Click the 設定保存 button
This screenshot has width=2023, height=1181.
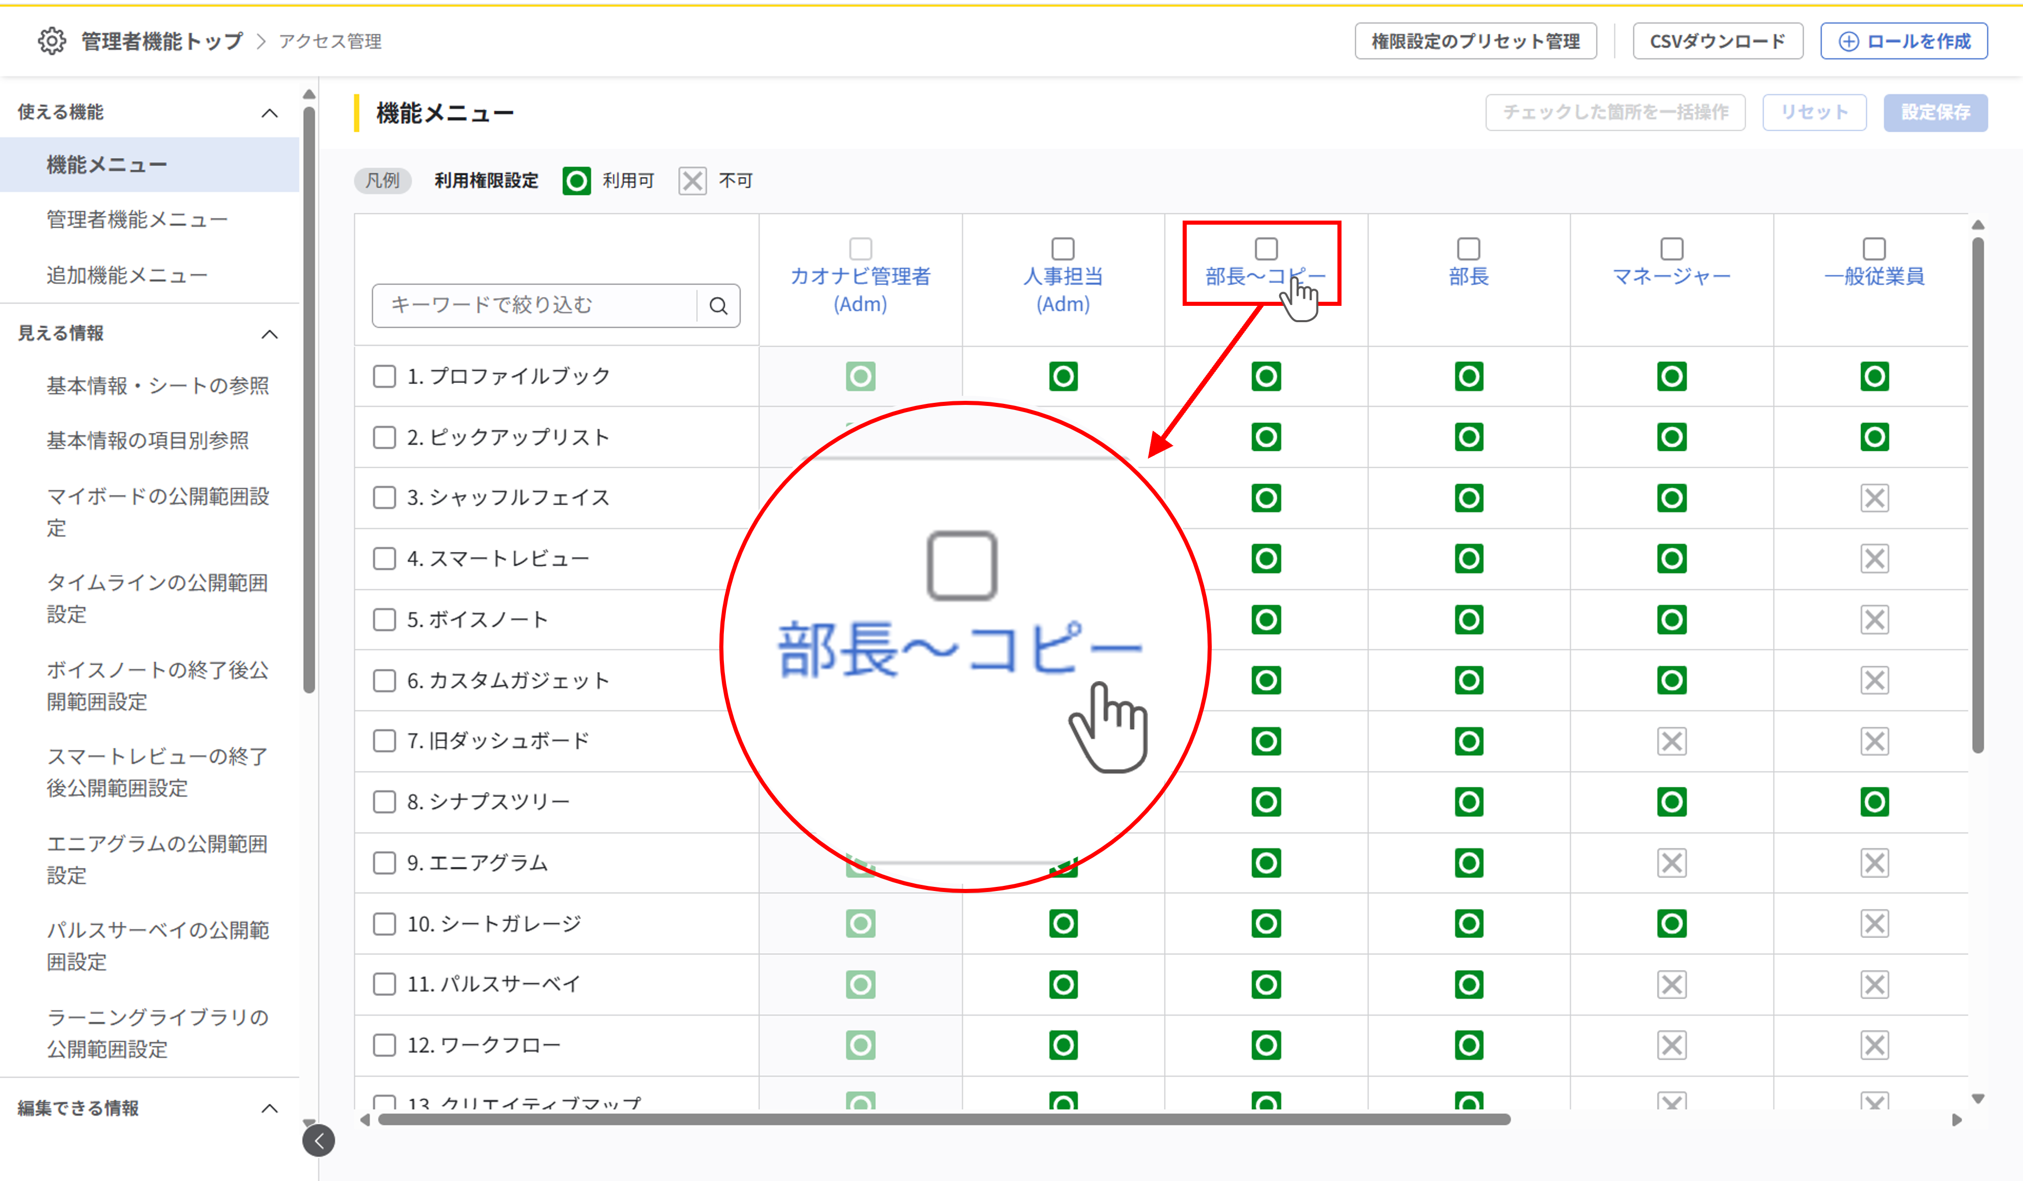tap(1936, 112)
